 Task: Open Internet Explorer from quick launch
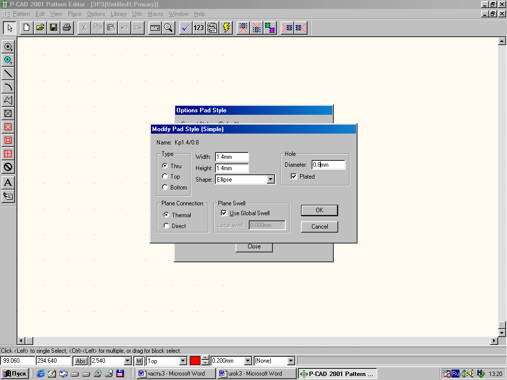pos(41,374)
